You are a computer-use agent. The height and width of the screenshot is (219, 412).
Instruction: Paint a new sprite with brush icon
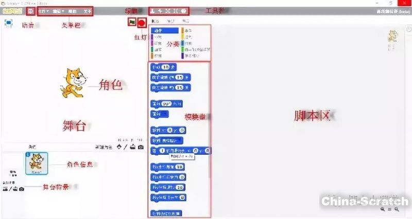pyautogui.click(x=126, y=148)
